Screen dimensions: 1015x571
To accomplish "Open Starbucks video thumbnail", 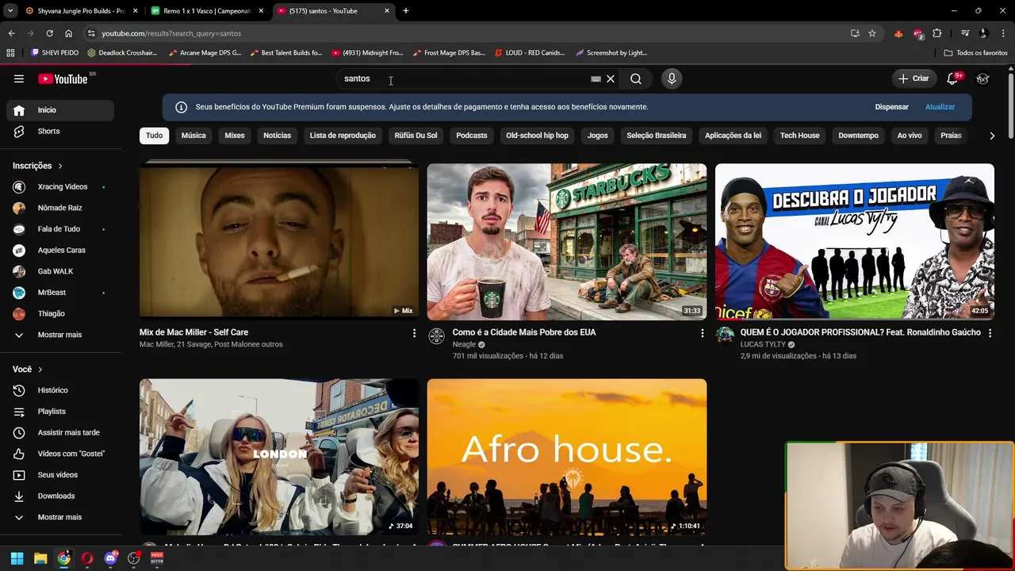I will (567, 241).
